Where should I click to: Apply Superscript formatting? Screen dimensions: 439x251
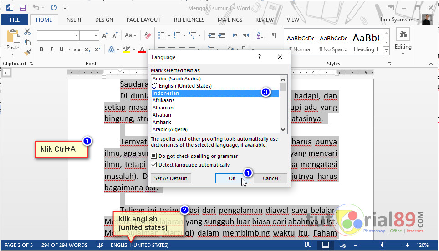pyautogui.click(x=97, y=49)
